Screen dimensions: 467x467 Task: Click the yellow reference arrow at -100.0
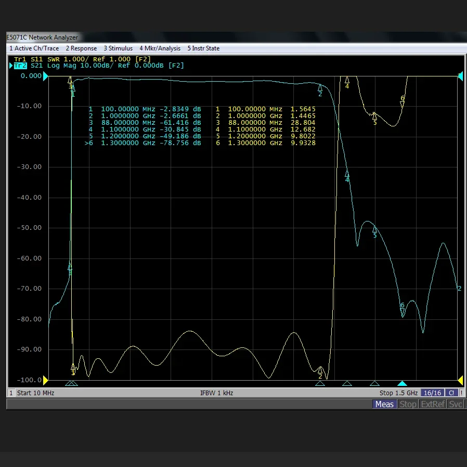(45, 380)
